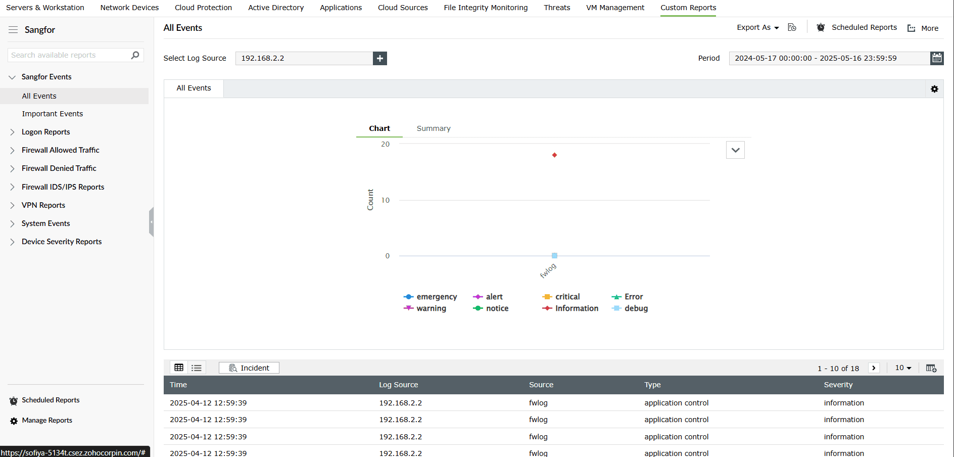
Task: Toggle warning series in legend
Action: (424, 308)
